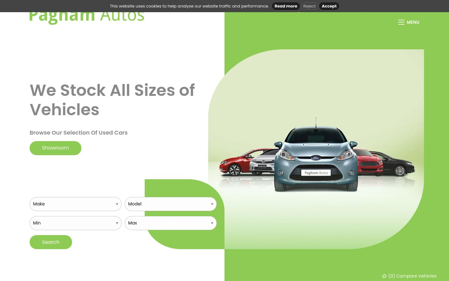Accept the cookie notice

[x=329, y=6]
